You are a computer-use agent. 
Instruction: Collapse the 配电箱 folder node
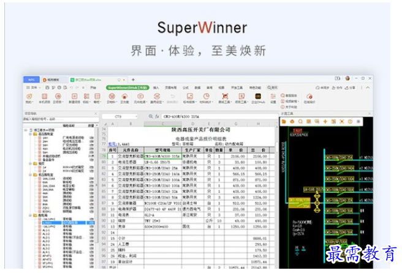click(30, 215)
